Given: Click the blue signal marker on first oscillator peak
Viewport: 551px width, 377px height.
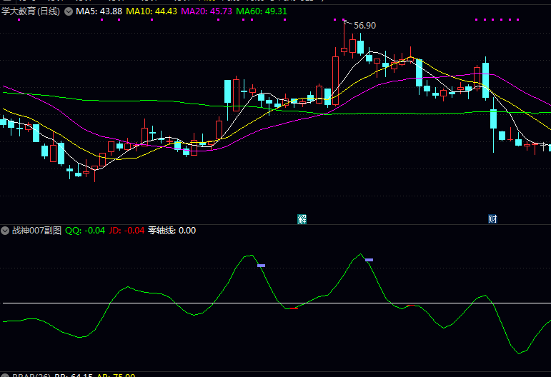Looking at the screenshot, I should tap(261, 266).
